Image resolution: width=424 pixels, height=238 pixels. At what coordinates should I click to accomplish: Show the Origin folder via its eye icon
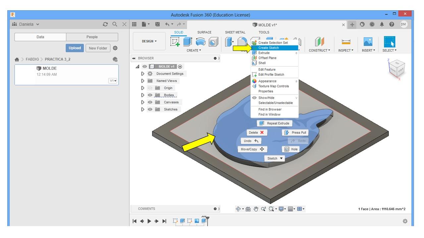(150, 88)
